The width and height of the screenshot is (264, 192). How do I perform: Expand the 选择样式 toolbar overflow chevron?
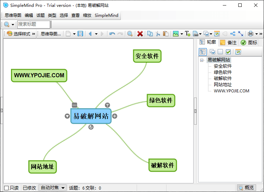(x=34, y=34)
